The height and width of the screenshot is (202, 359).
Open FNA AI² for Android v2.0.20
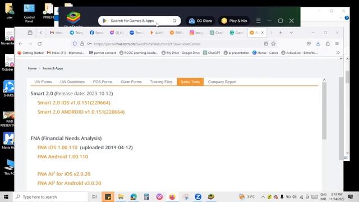click(69, 183)
